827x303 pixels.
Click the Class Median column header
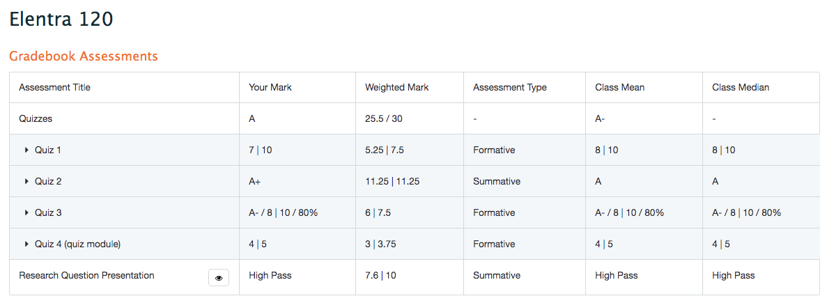741,88
